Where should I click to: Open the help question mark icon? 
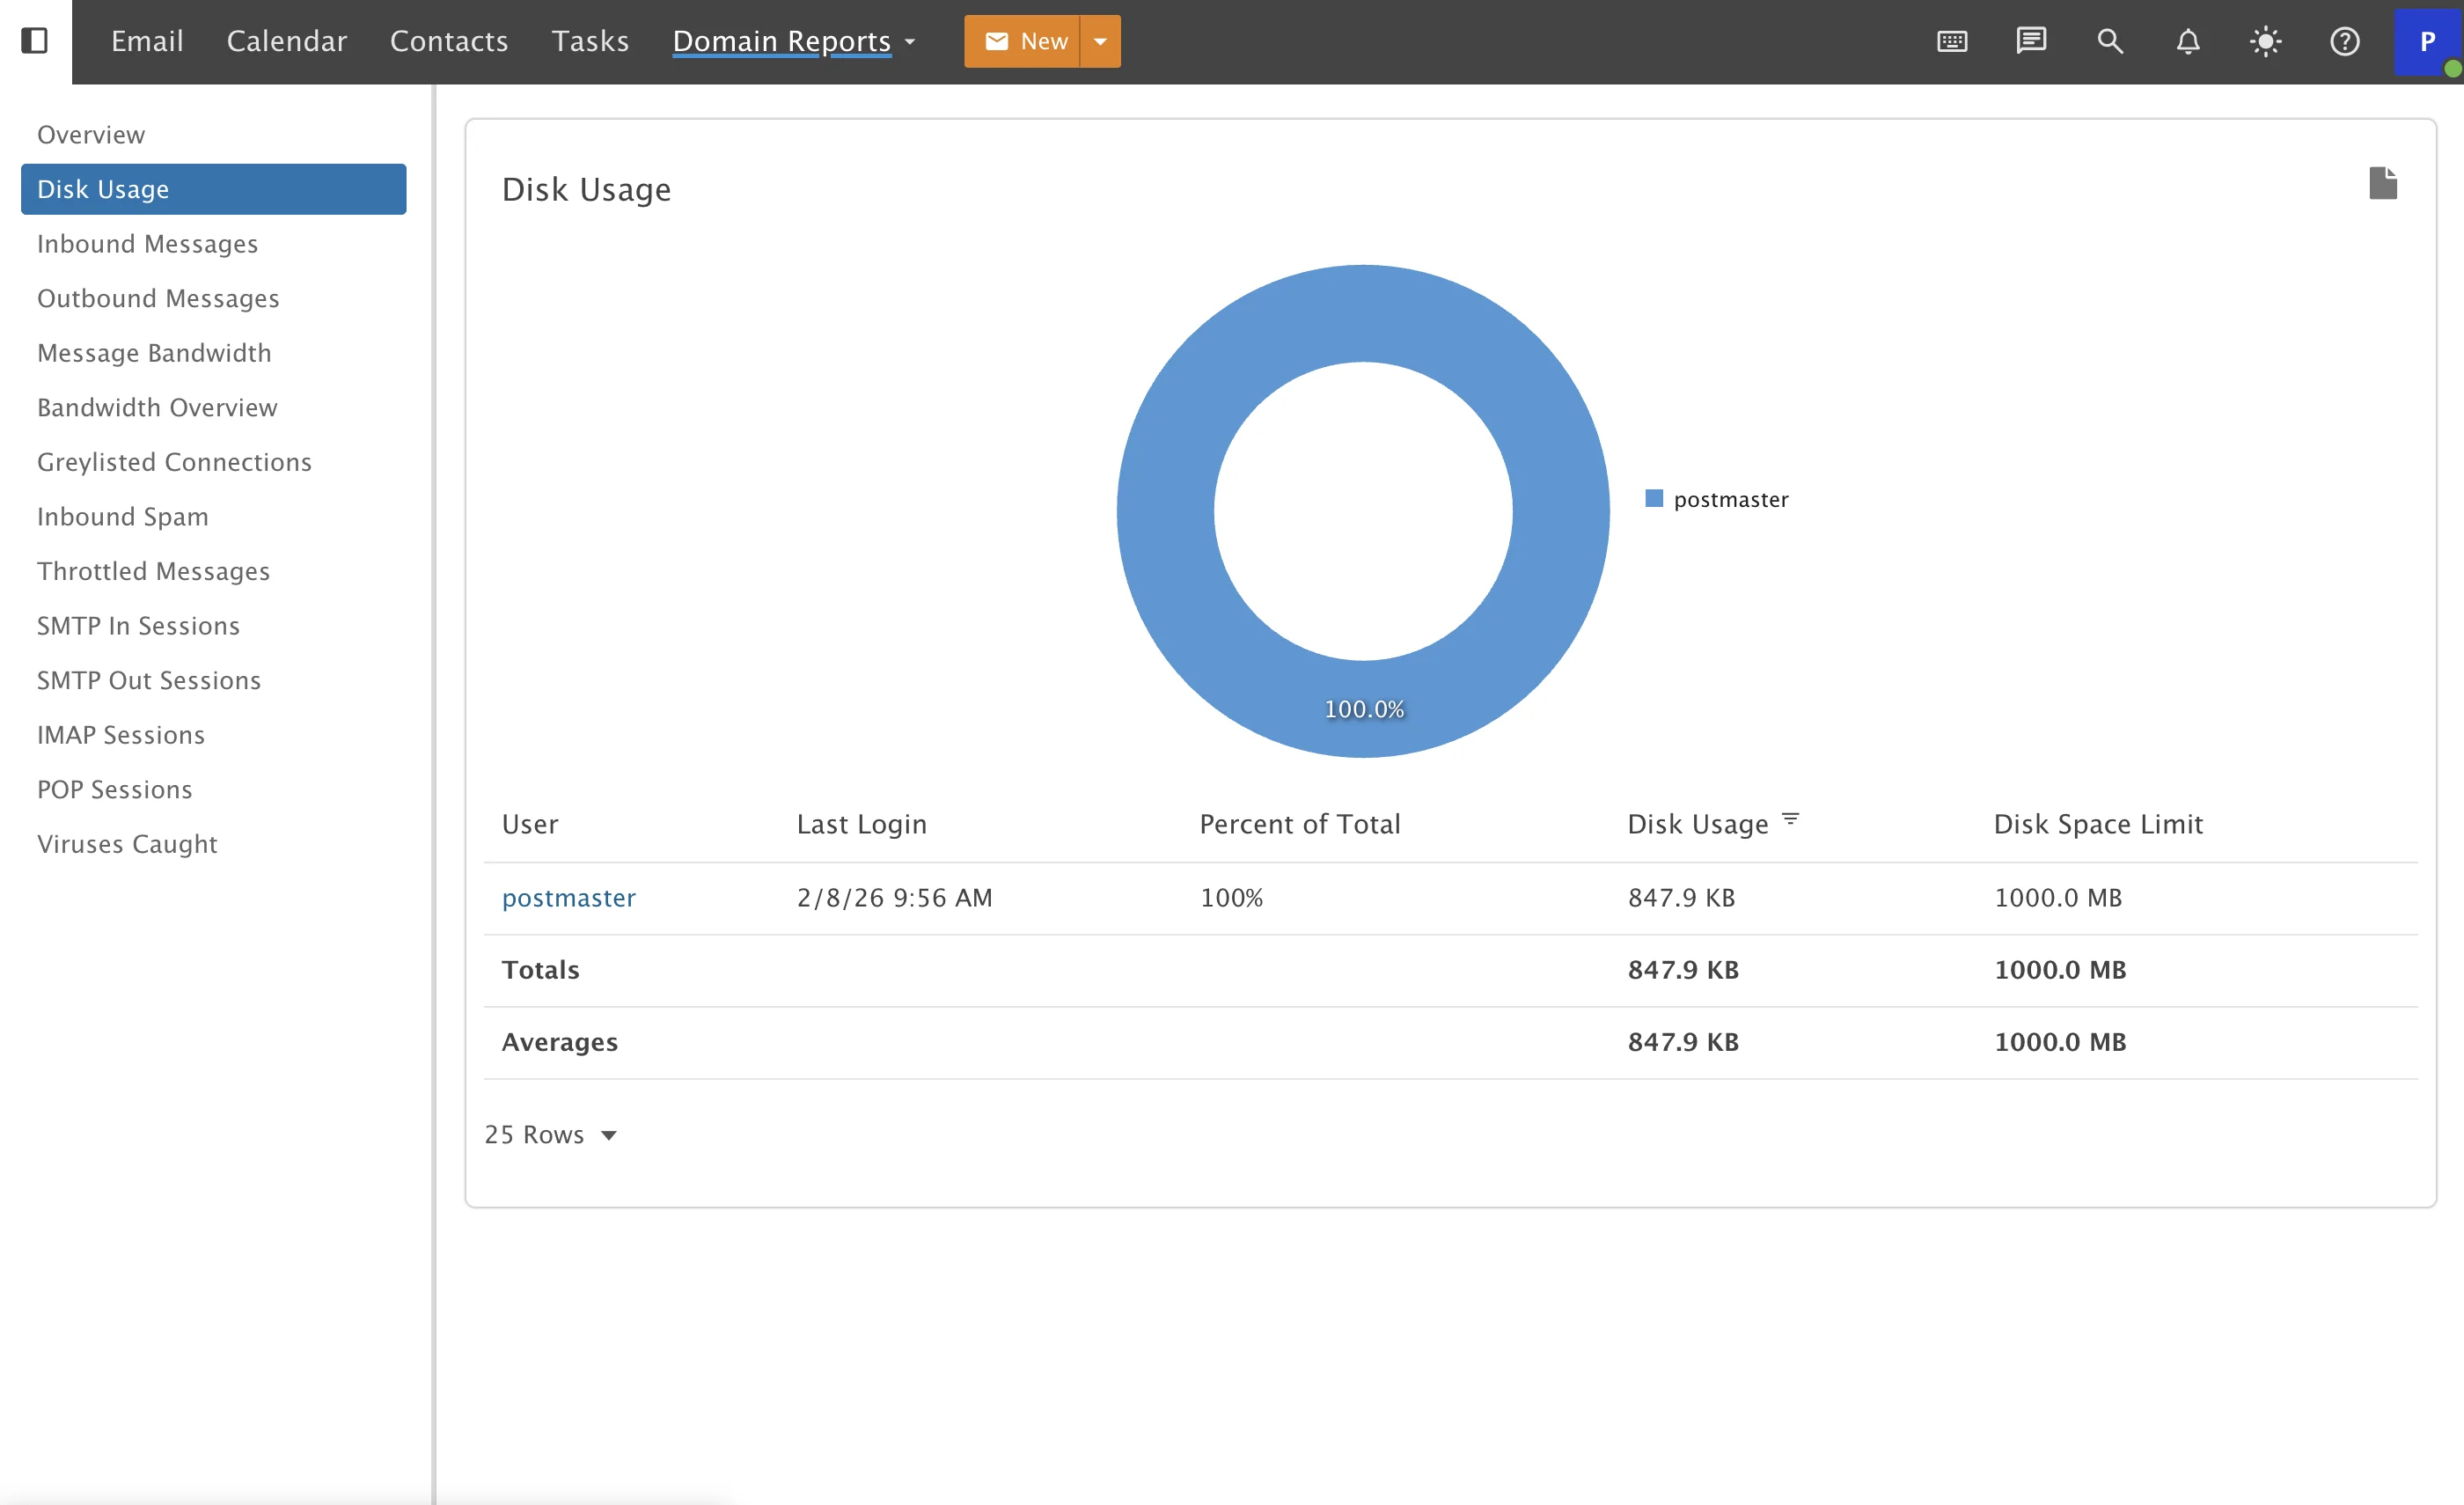click(2345, 41)
